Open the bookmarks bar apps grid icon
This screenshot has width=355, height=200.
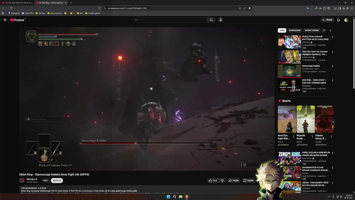click(3, 13)
